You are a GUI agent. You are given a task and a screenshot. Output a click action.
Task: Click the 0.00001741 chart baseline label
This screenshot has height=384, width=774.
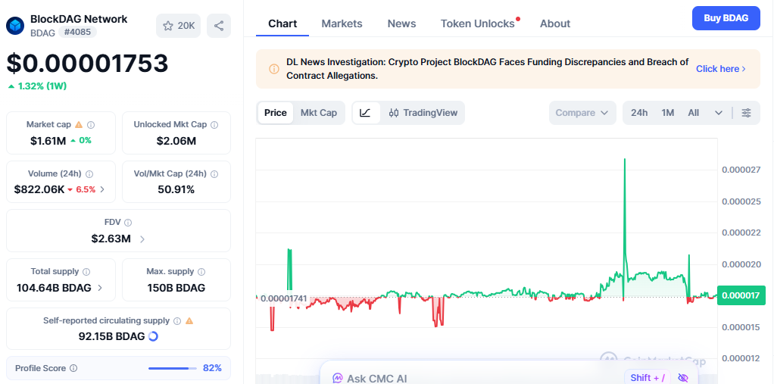point(283,298)
